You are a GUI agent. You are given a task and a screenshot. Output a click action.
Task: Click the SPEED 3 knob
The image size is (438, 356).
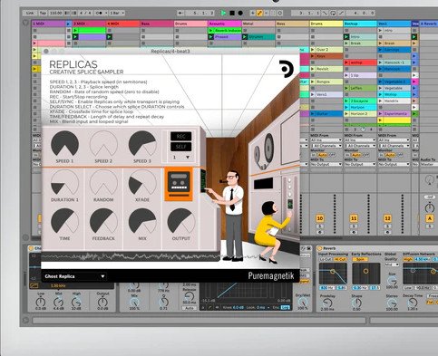pyautogui.click(x=142, y=144)
